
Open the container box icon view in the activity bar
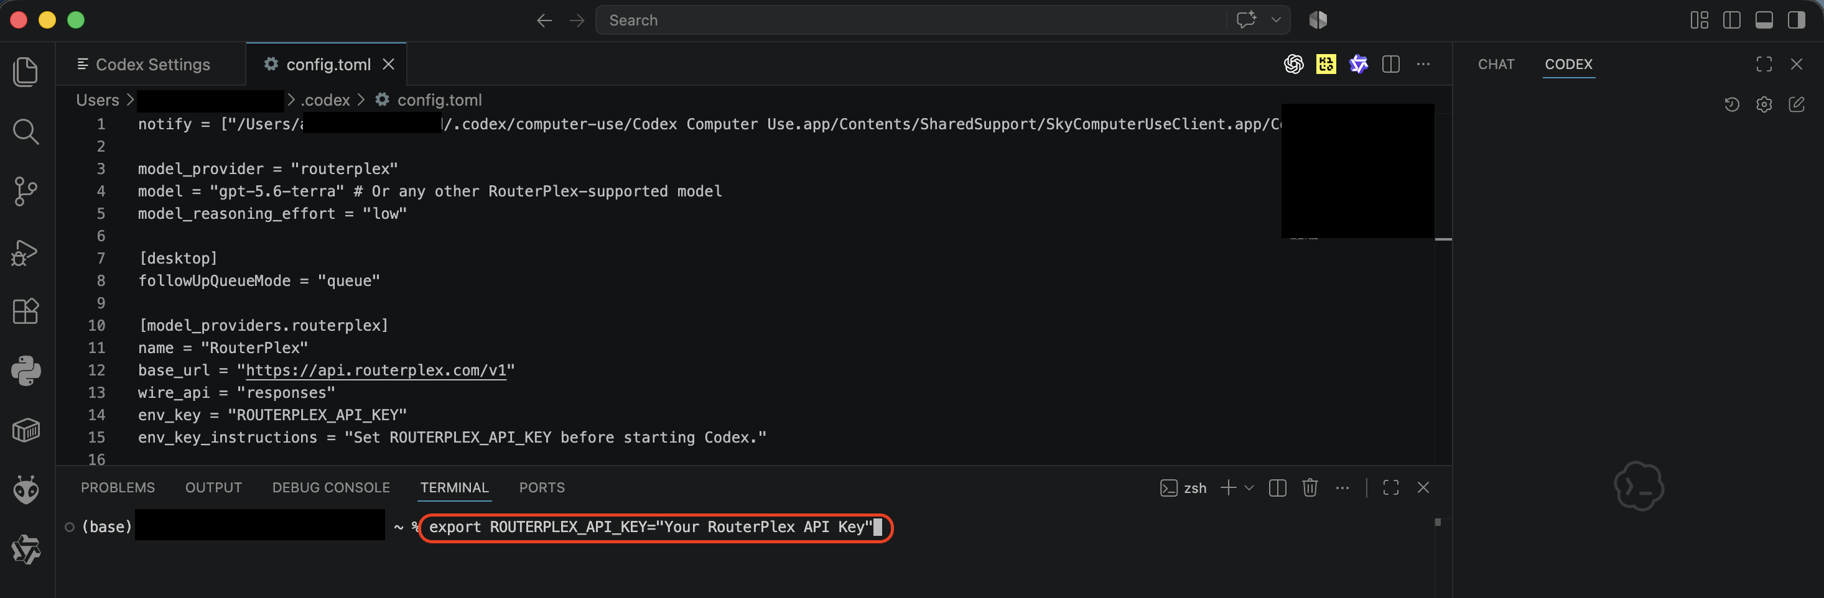26,430
